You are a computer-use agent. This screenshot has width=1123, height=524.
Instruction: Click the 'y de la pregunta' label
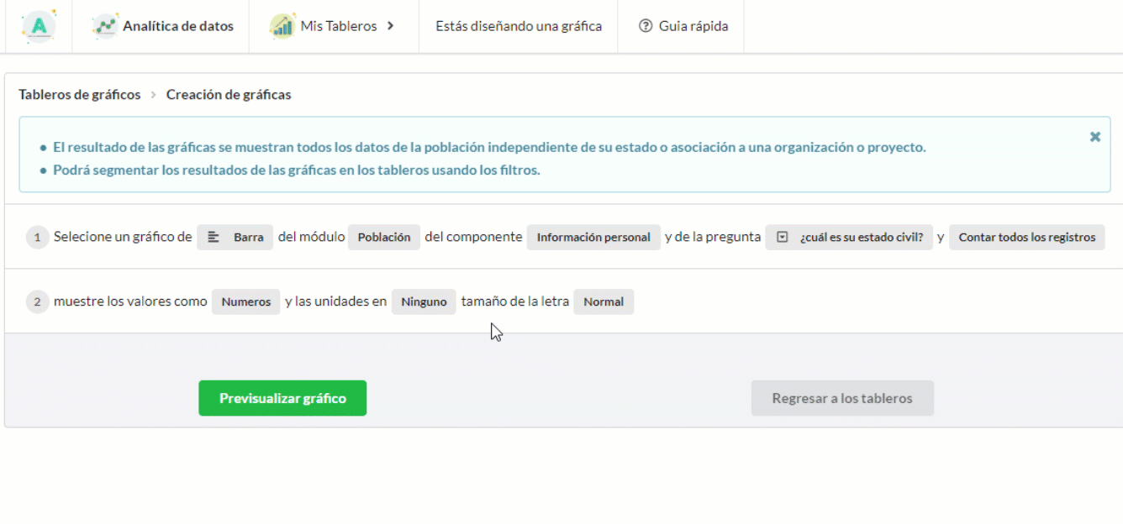[x=713, y=237]
